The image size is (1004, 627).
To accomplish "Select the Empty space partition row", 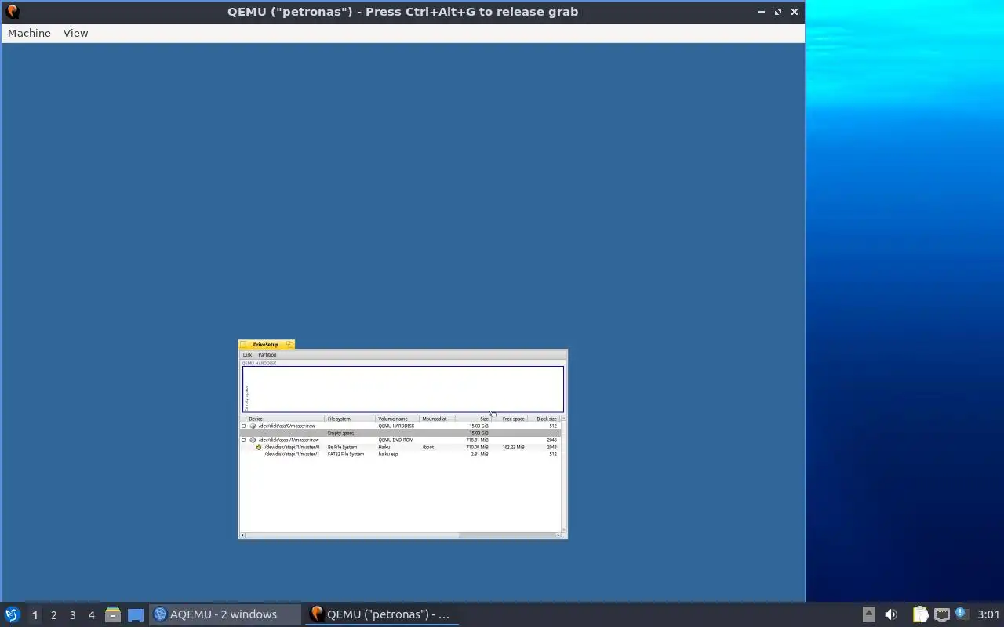I will point(401,433).
